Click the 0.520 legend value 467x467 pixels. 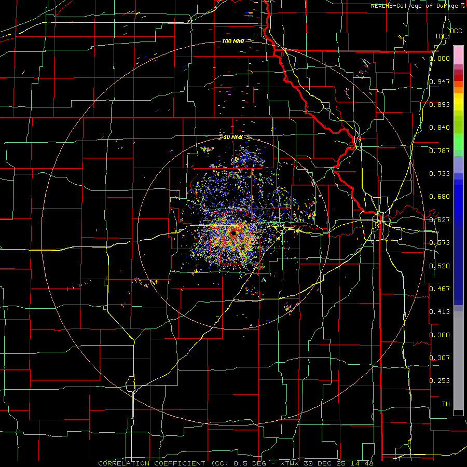(x=439, y=266)
